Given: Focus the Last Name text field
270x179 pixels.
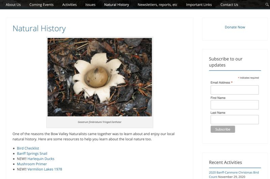Looking at the screenshot, I should [x=235, y=120].
